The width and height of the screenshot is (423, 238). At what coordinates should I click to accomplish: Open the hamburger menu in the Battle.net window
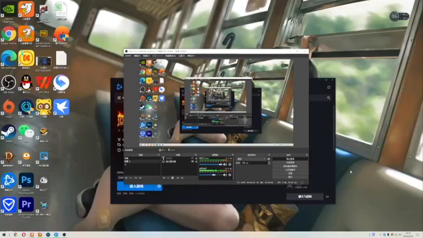pyautogui.click(x=119, y=98)
